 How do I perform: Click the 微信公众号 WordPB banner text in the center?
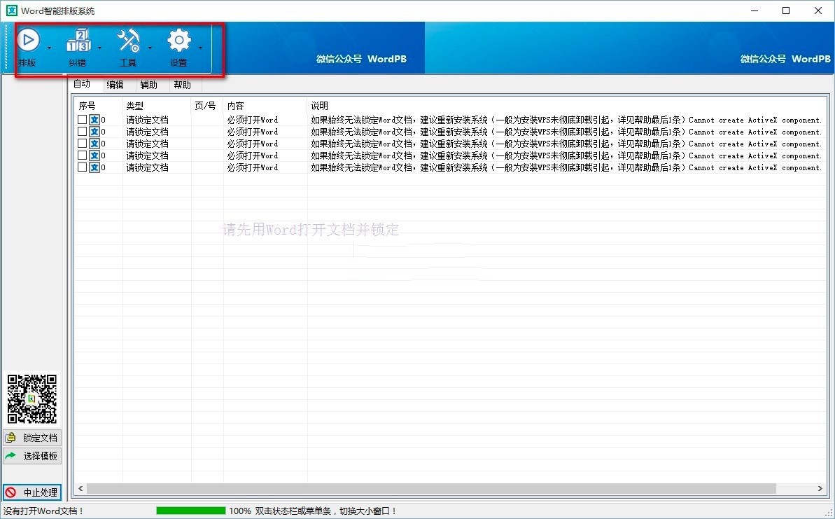(x=361, y=59)
